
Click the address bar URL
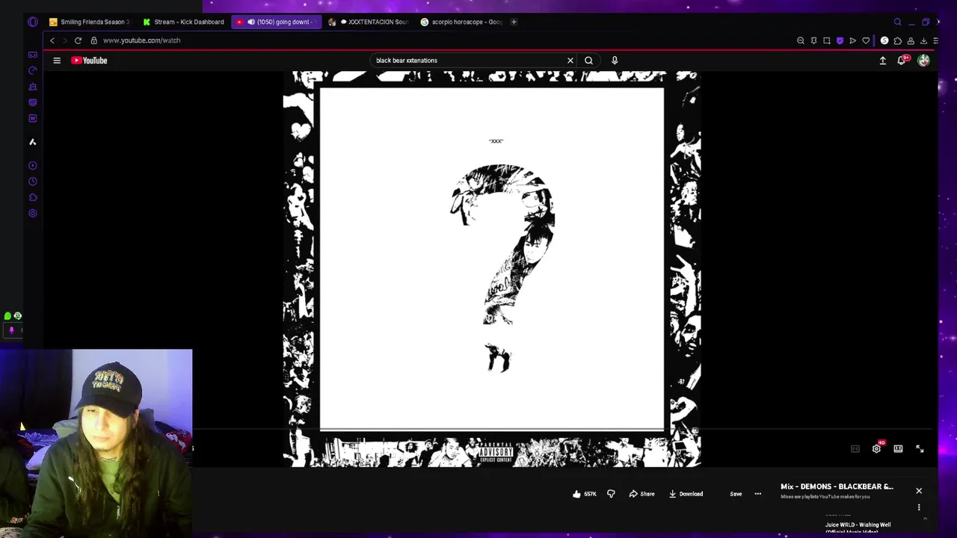tap(141, 40)
